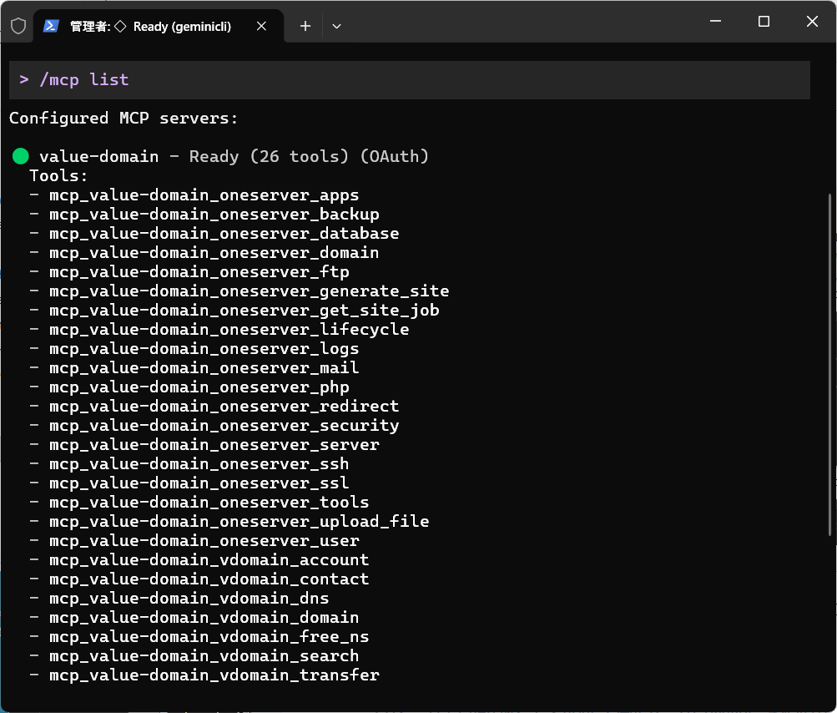Viewport: 837px width, 713px height.
Task: Click the mcp_value-domain_vdomain_account line
Action: [x=209, y=560]
